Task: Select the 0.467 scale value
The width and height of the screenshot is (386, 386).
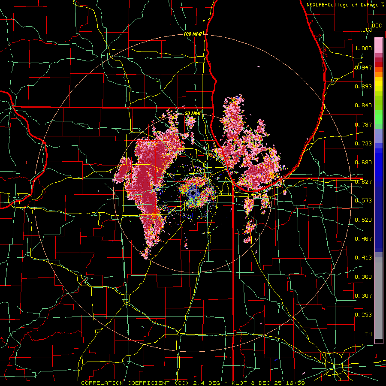Action: (363, 239)
